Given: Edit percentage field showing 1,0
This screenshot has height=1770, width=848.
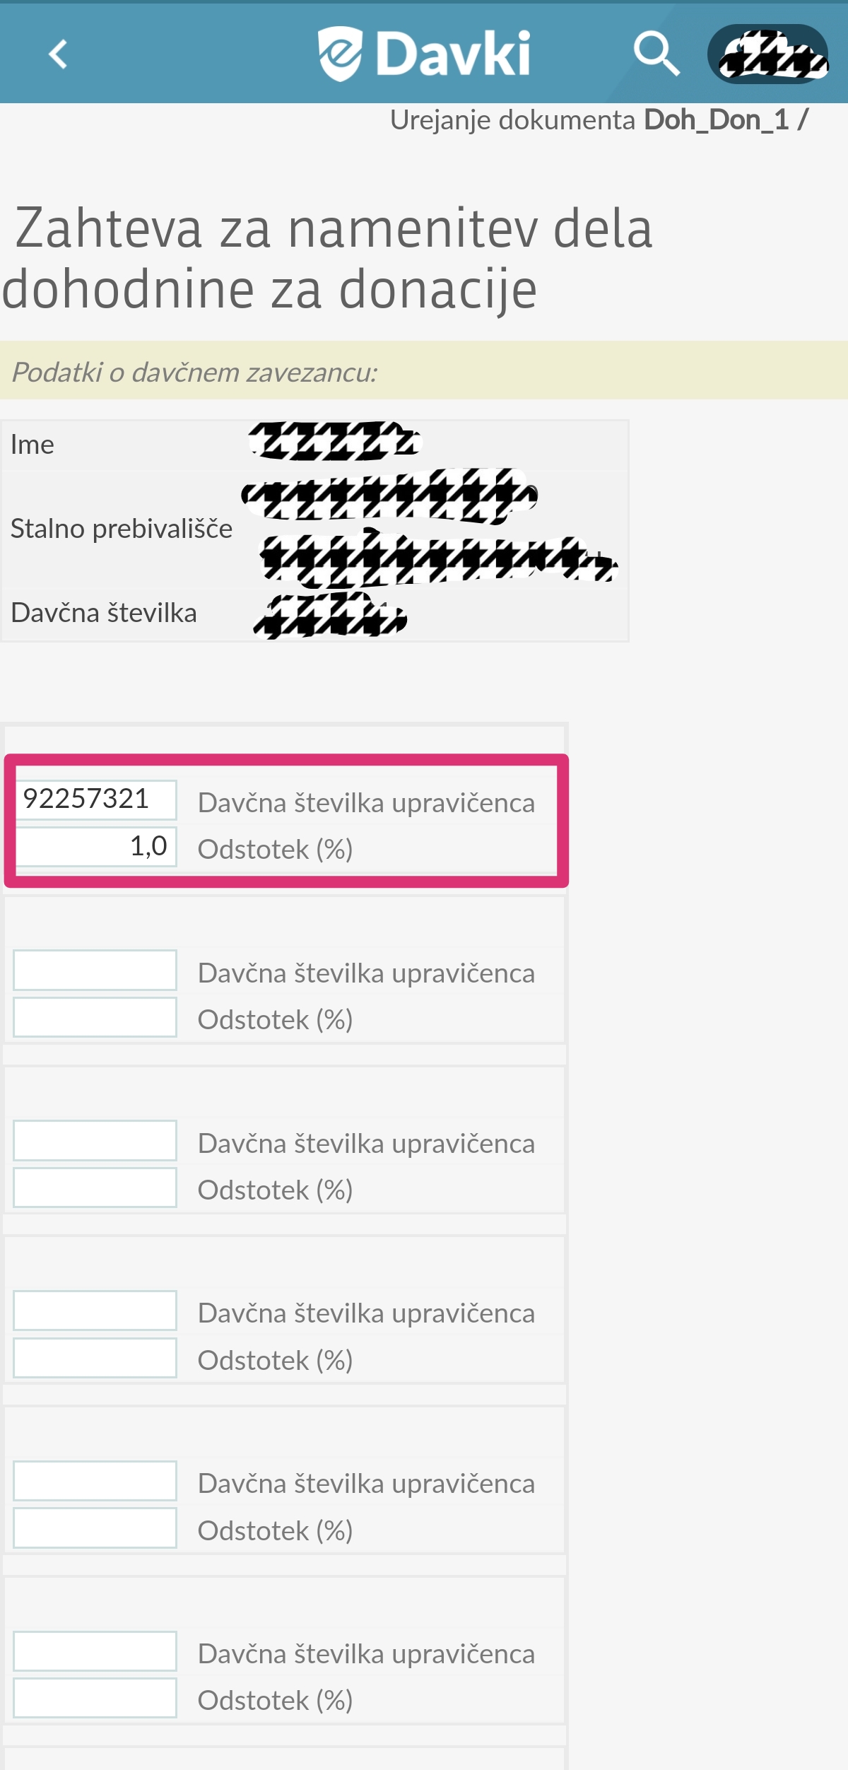Looking at the screenshot, I should [x=95, y=846].
